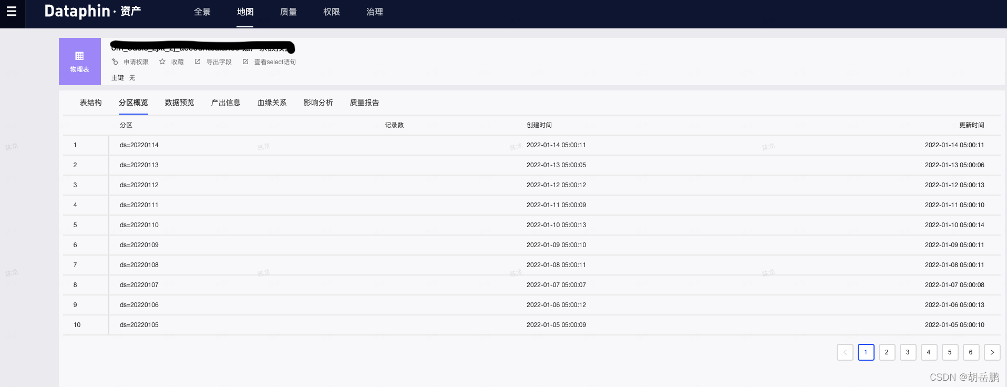Click partition ds=20220114
Image resolution: width=1007 pixels, height=387 pixels.
(139, 145)
